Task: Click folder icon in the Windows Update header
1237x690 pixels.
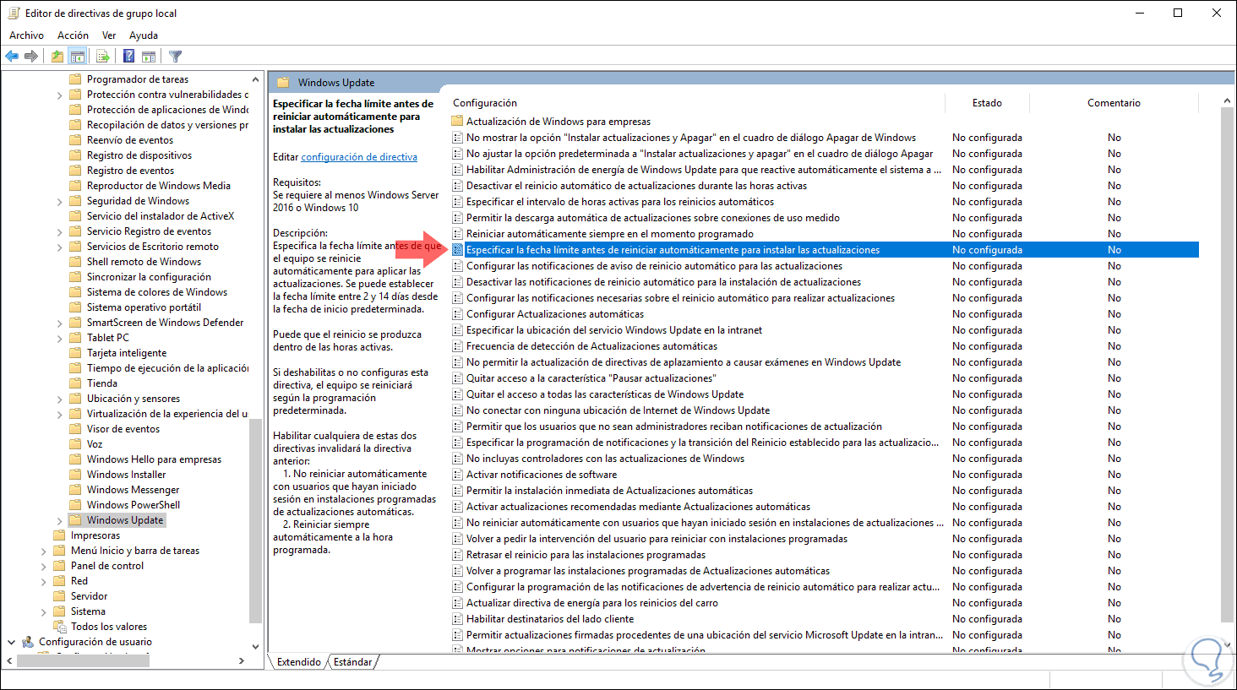Action: pos(282,83)
